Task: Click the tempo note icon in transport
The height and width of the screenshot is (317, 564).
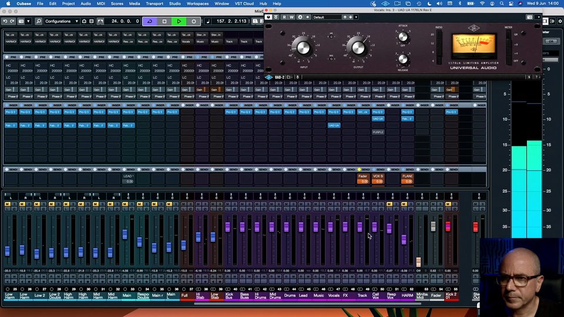Action: [208, 21]
